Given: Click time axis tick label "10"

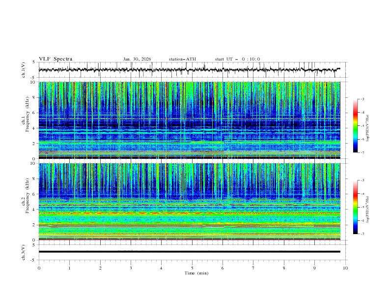Looking at the screenshot, I should [345, 268].
